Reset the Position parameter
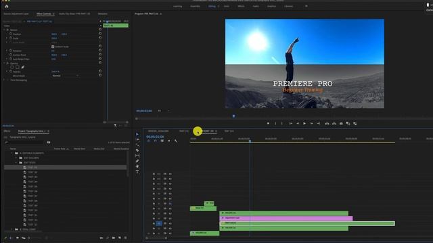The width and height of the screenshot is (433, 243). pos(100,34)
